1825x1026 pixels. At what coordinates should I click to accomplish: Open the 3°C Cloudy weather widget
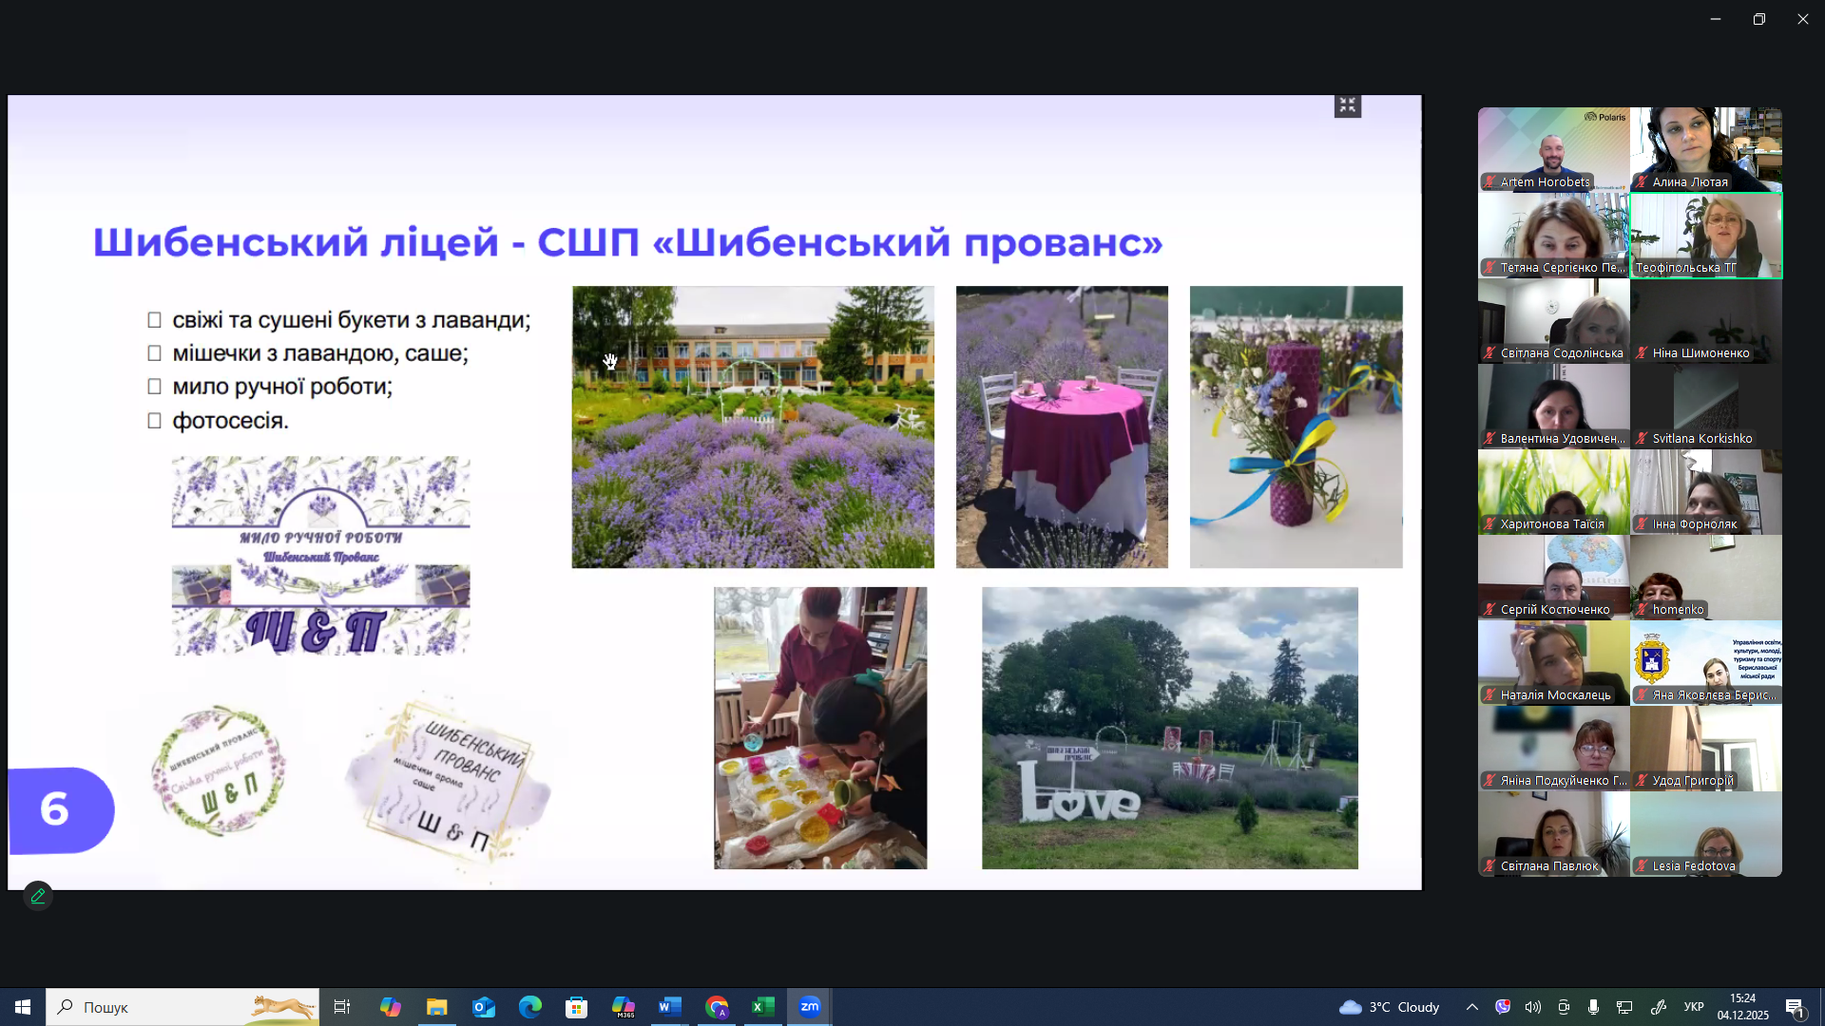(x=1389, y=1007)
